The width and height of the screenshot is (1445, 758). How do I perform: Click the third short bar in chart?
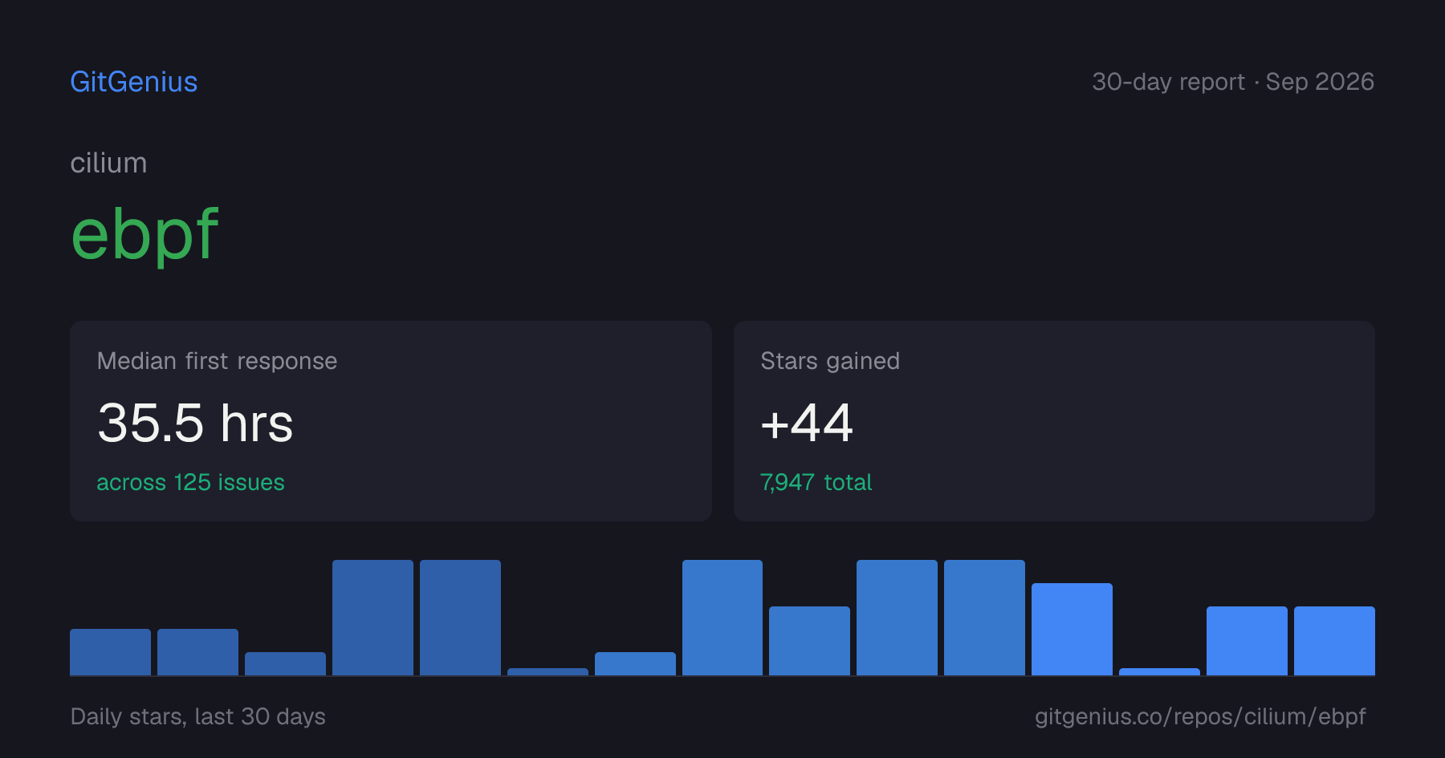tap(285, 663)
